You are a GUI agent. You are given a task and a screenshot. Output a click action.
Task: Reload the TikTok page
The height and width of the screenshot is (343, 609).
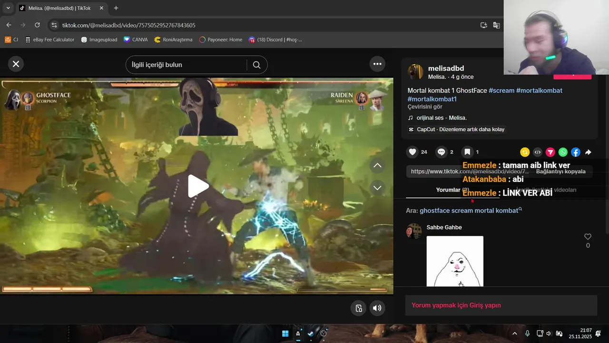pos(37,25)
